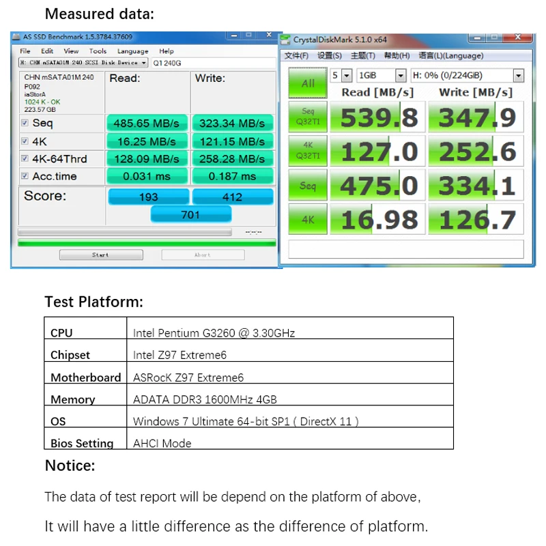Viewport: 546px width, 546px height.
Task: Close the AS SSD Benchmark window
Action: 269,35
